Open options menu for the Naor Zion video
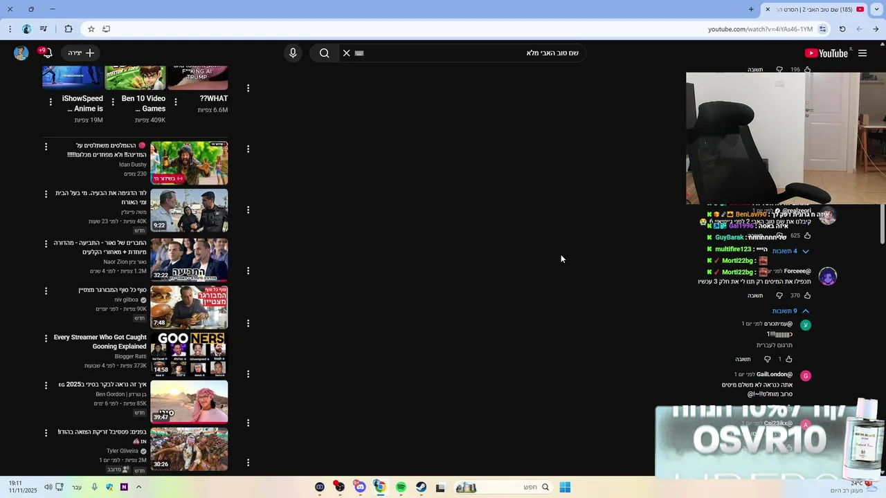886x498 pixels. click(46, 243)
